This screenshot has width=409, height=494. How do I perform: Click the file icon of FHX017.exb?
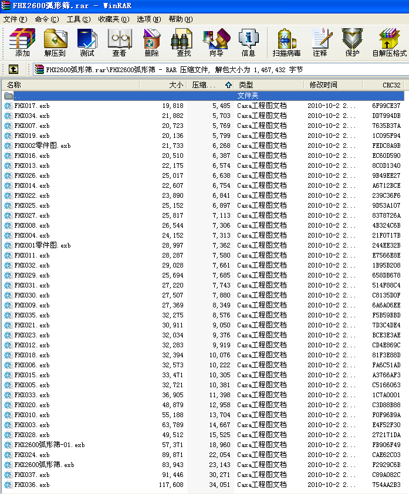coord(8,106)
